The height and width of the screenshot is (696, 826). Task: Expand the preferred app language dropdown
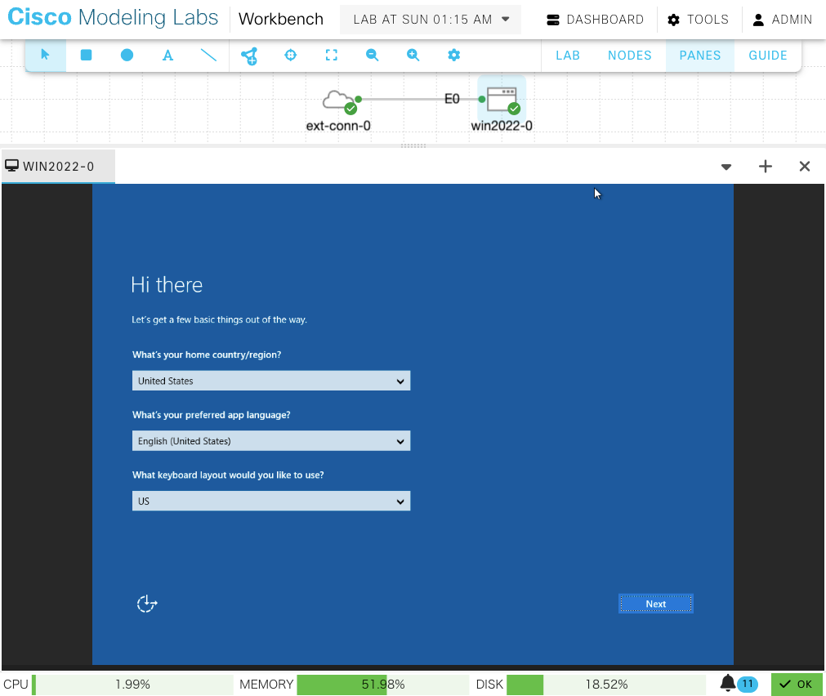pos(270,441)
